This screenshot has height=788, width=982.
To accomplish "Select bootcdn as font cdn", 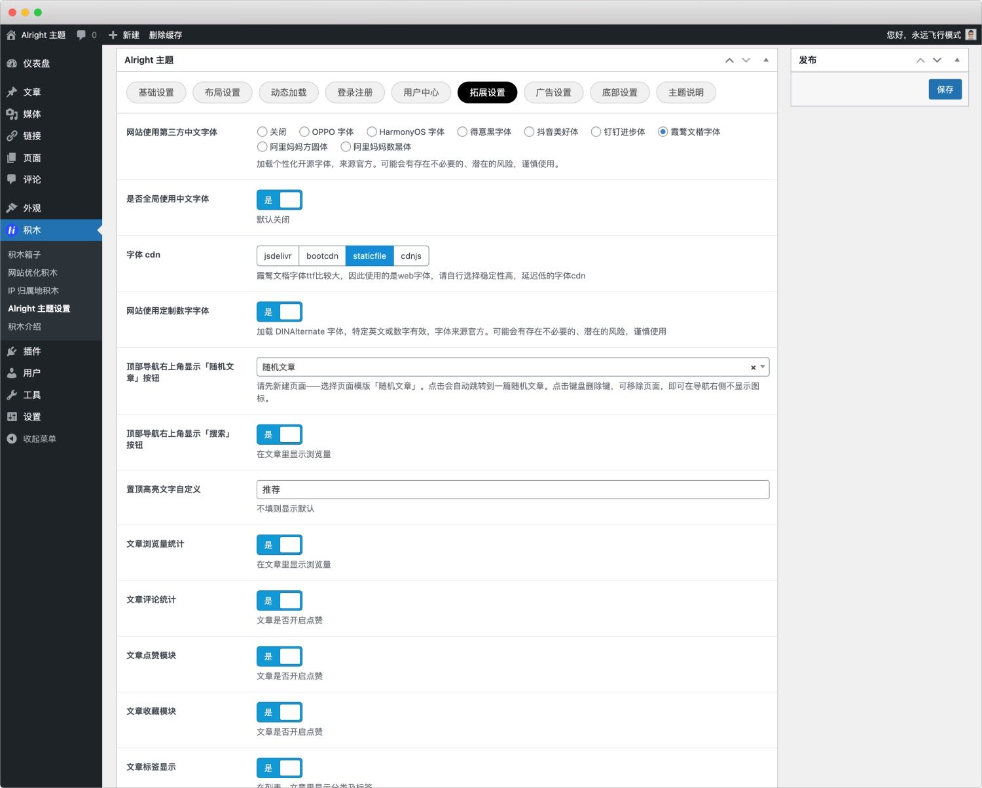I will pos(322,255).
